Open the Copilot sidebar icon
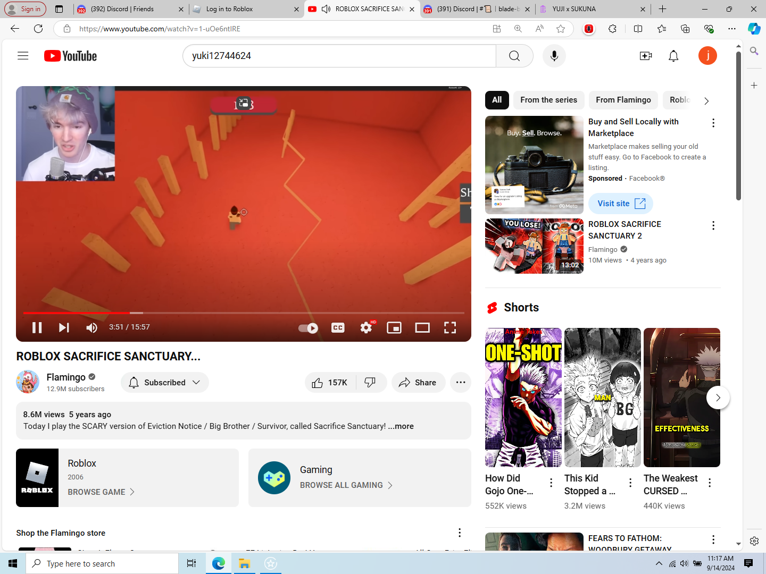This screenshot has height=574, width=766. [x=754, y=29]
